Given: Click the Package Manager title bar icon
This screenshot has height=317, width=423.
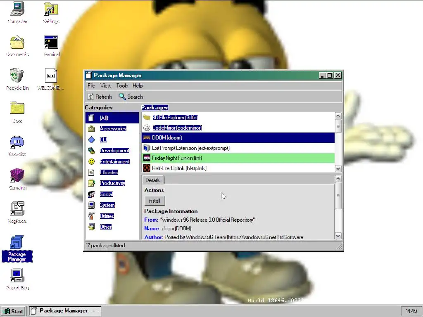Looking at the screenshot, I should 89,75.
